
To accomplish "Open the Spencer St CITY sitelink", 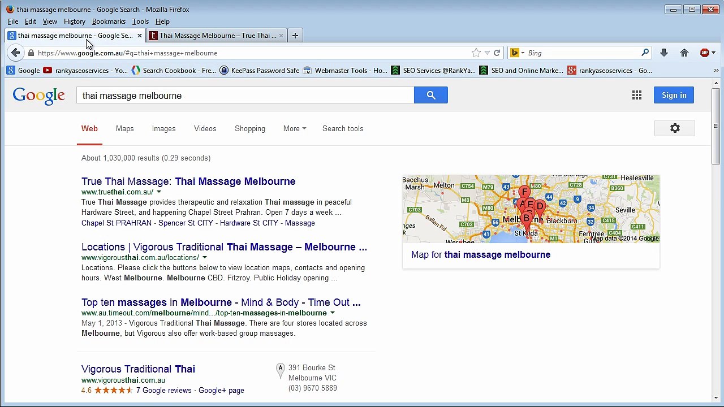I will click(186, 223).
